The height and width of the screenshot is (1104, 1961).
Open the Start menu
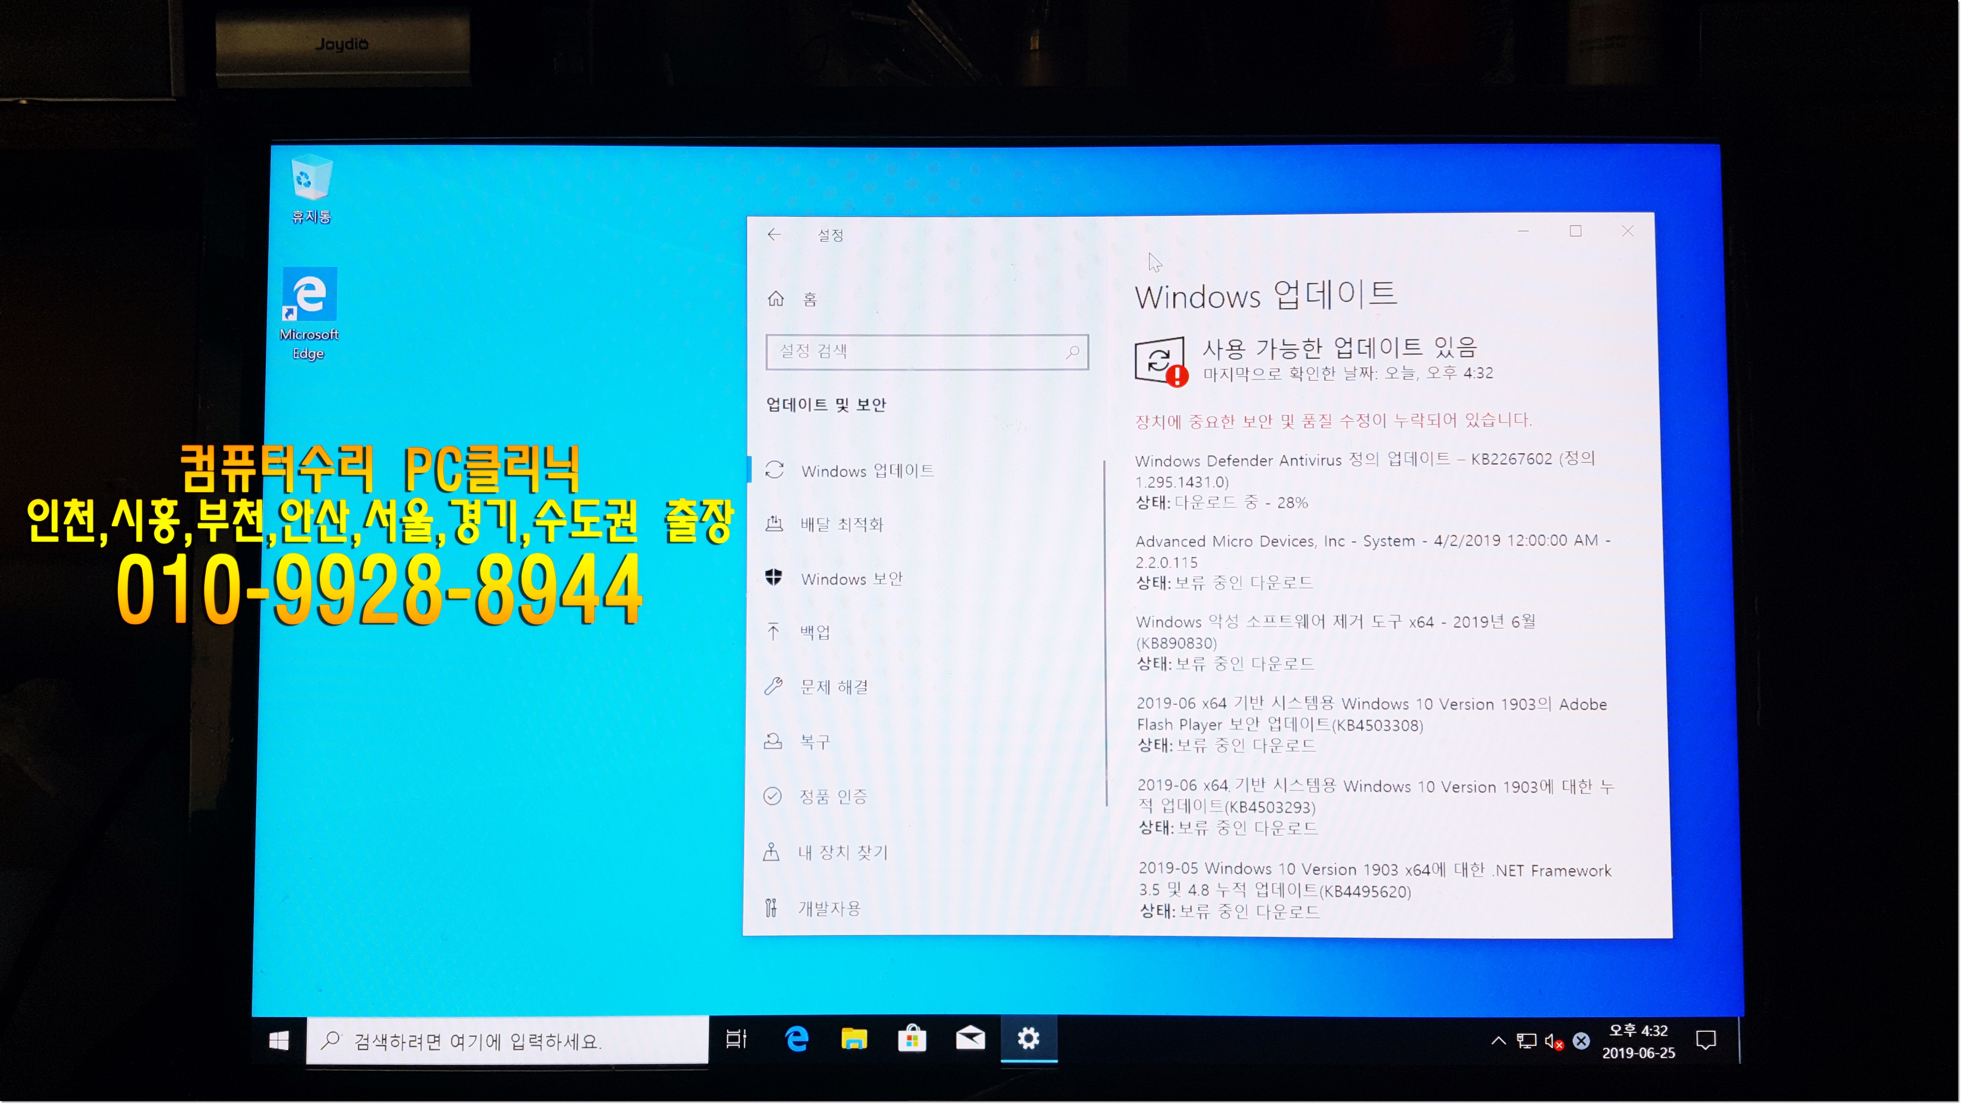pyautogui.click(x=279, y=1042)
